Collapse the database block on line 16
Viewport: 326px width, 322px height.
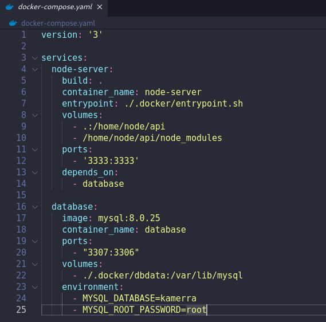coord(35,207)
